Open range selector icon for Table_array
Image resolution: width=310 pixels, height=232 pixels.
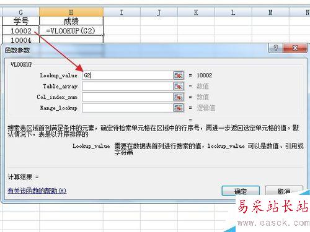179,86
